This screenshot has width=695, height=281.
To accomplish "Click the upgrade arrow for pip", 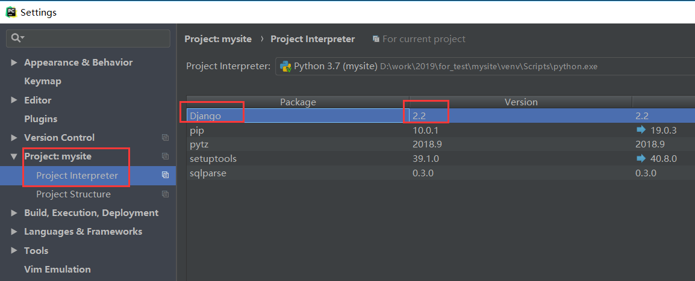I will point(640,130).
